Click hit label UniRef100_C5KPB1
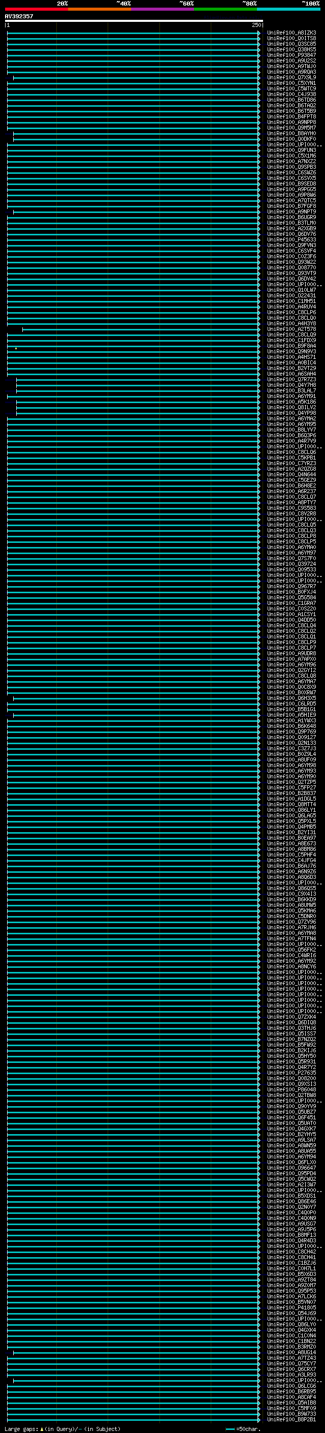Screen dimensions: 325x1433 point(291,458)
